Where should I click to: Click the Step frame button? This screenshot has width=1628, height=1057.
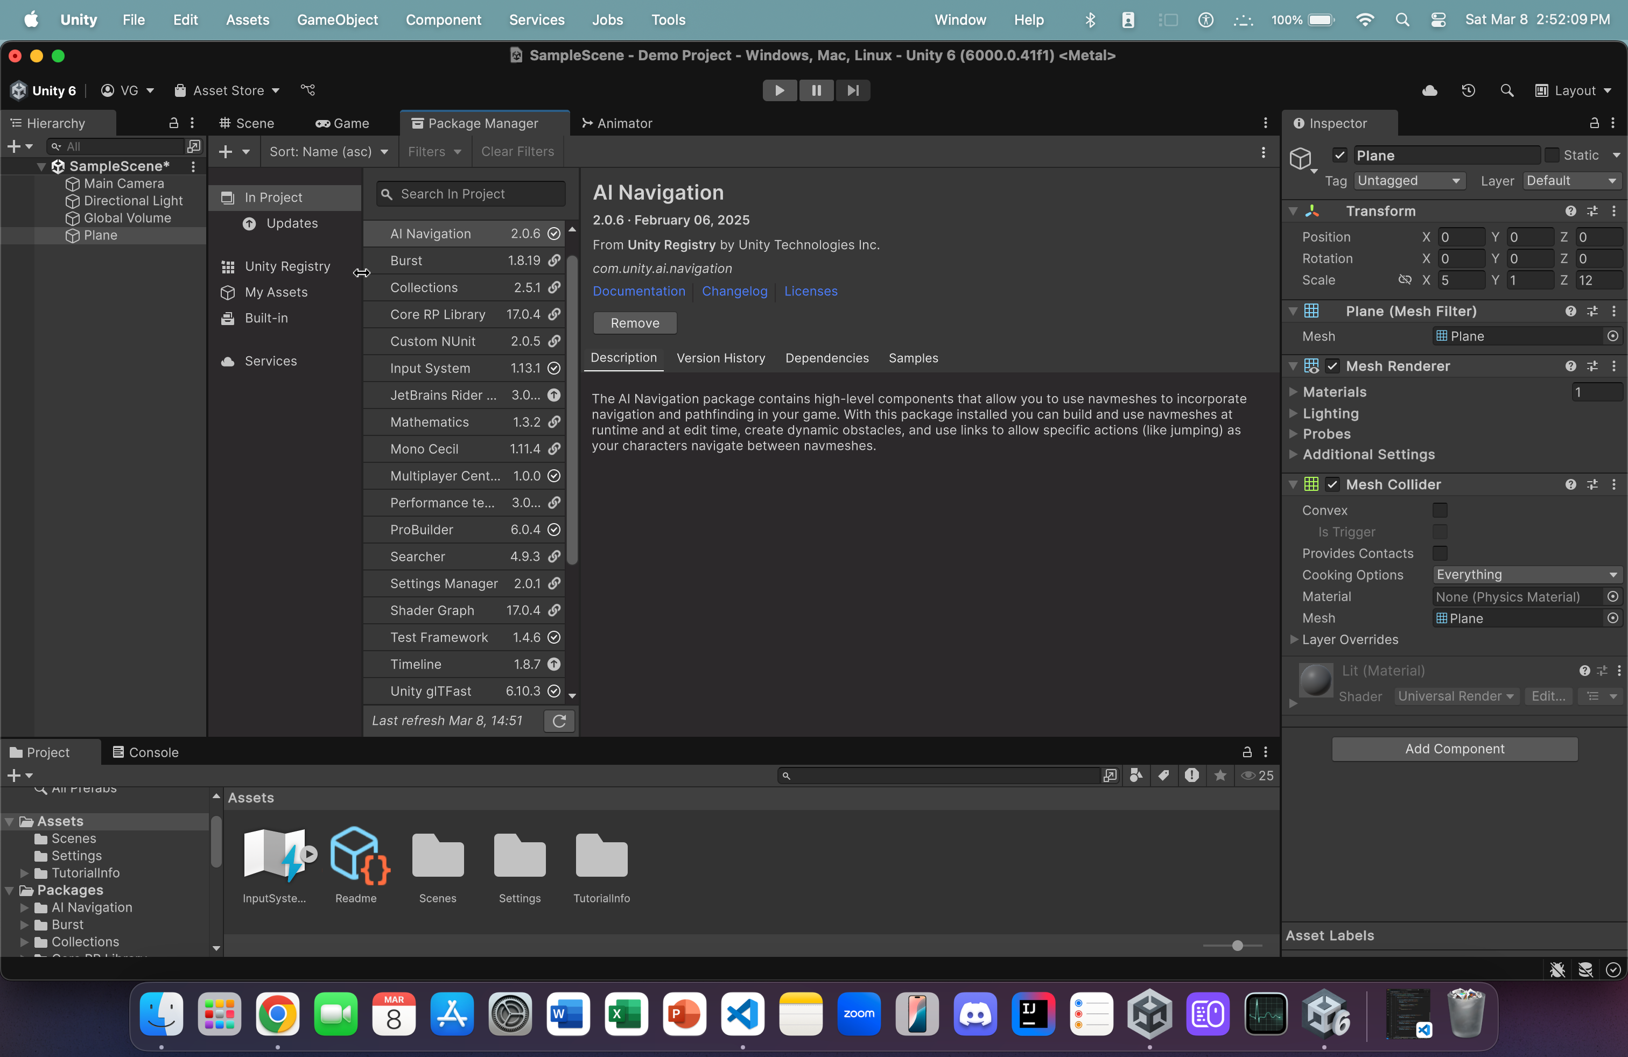(852, 90)
